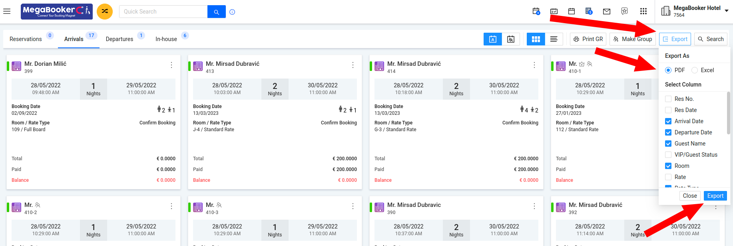Open options menu on reservation 410-2 card
The height and width of the screenshot is (246, 733).
[171, 206]
